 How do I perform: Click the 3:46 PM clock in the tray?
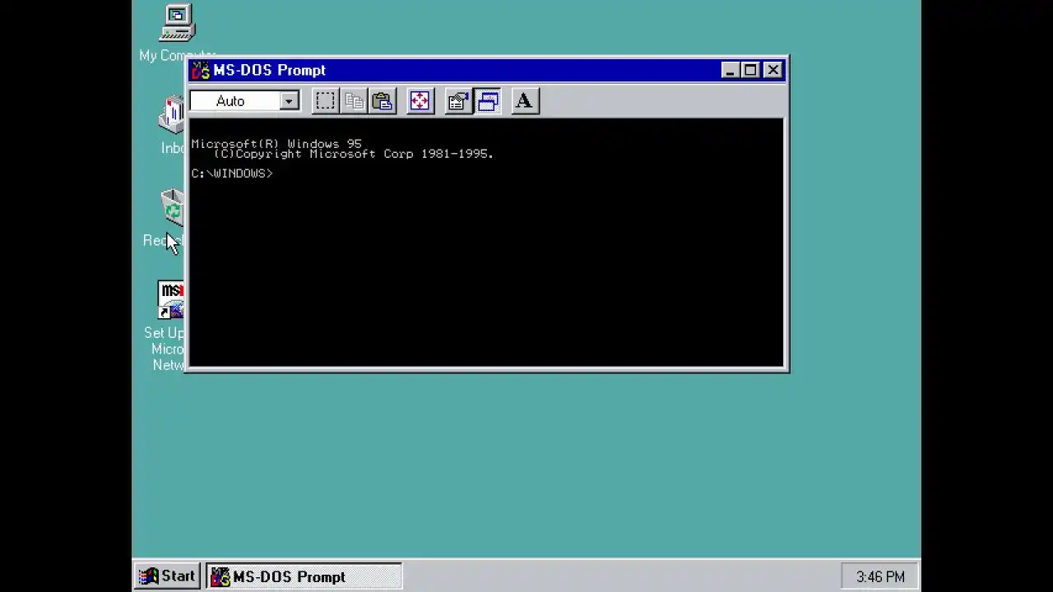click(880, 577)
